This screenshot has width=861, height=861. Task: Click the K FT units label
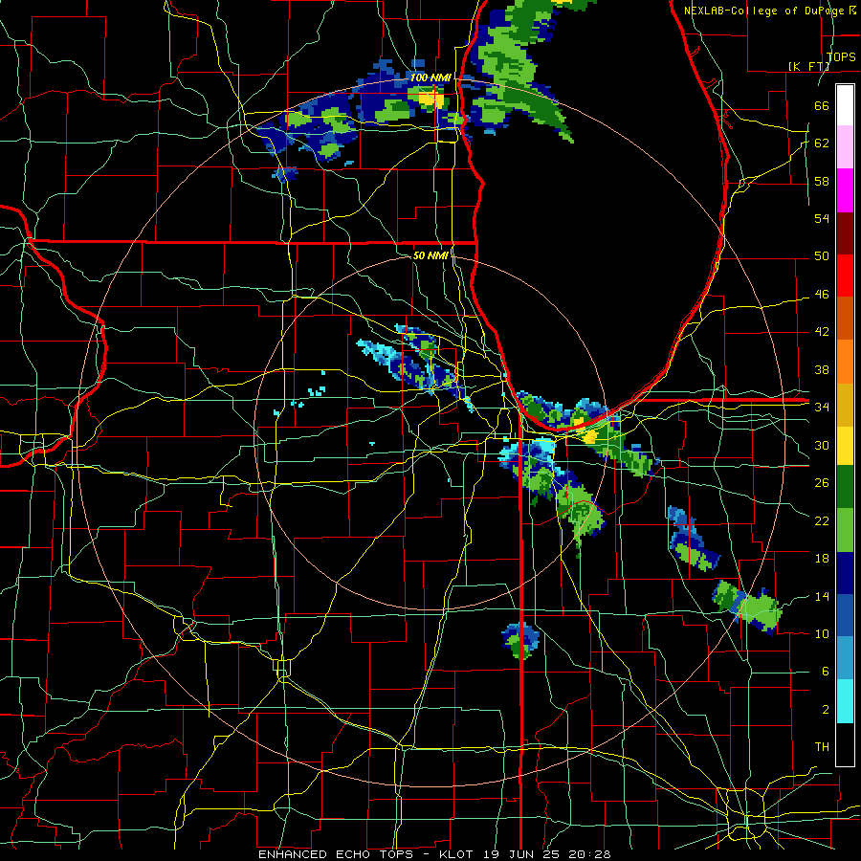[808, 66]
